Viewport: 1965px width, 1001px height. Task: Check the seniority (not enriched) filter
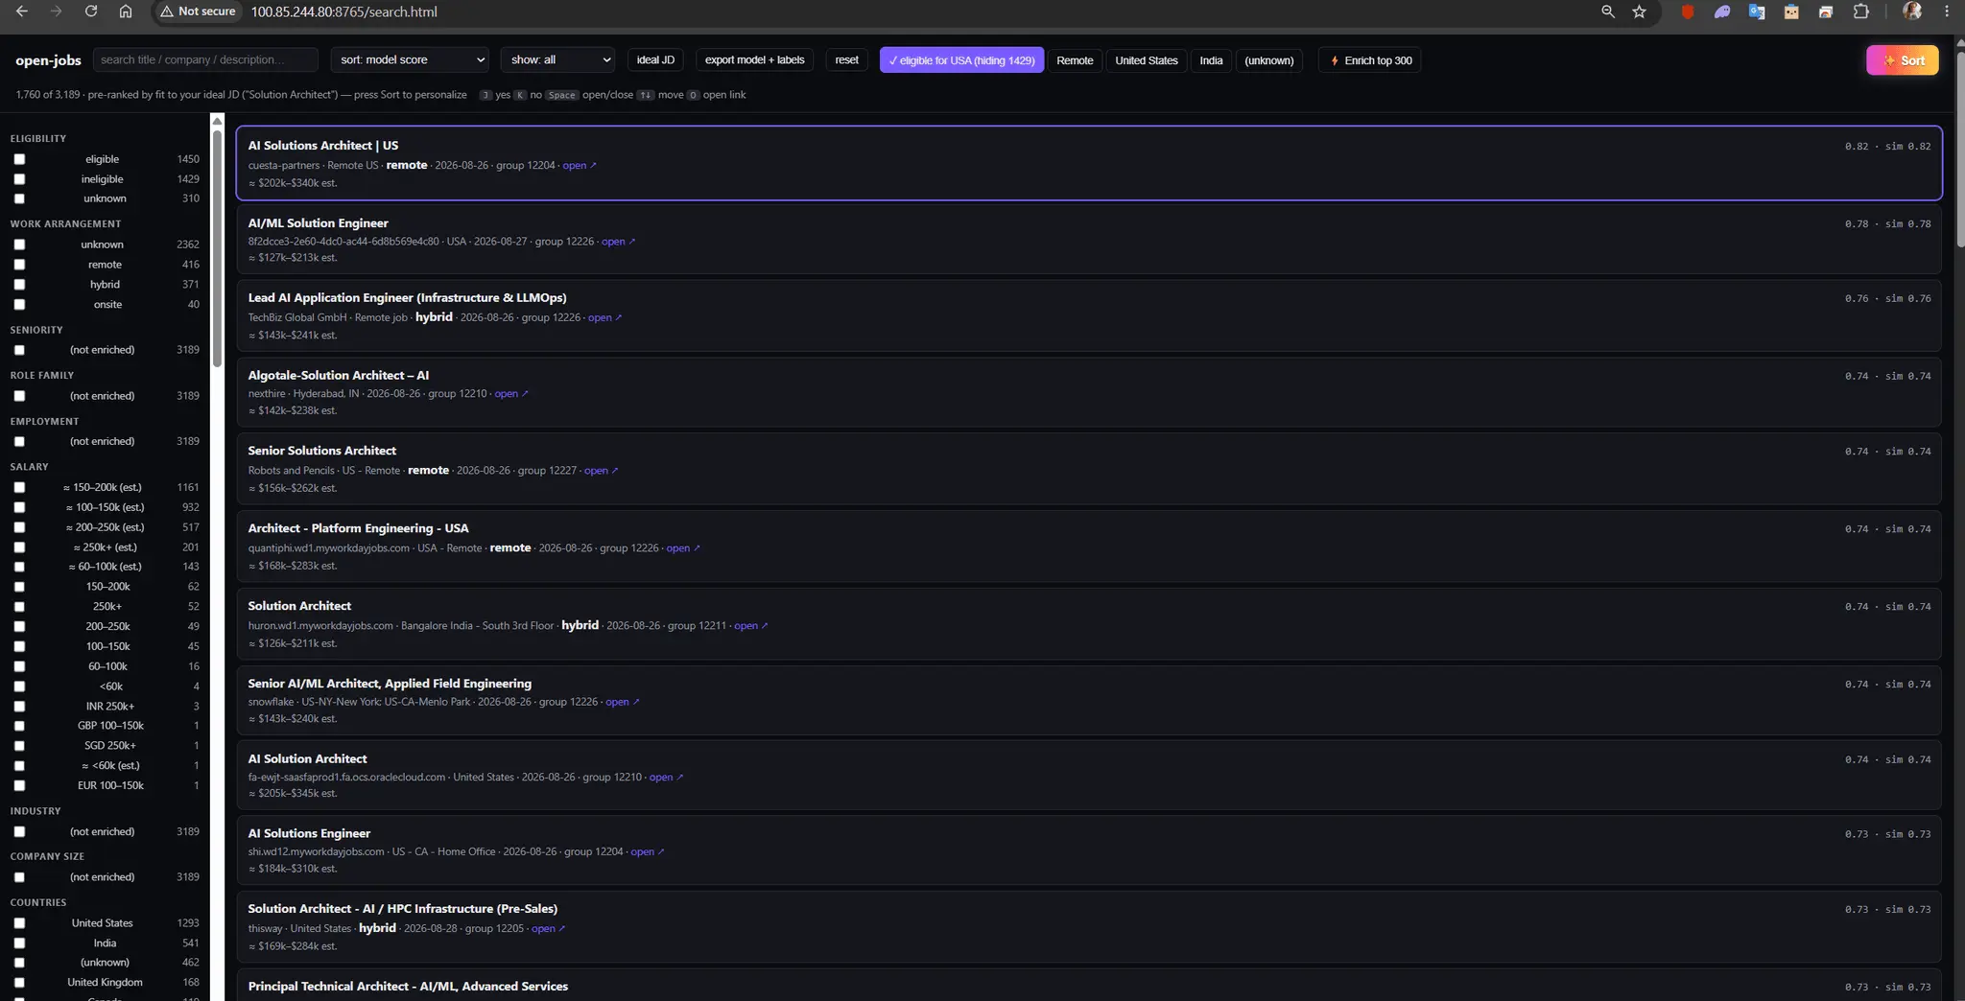[19, 350]
